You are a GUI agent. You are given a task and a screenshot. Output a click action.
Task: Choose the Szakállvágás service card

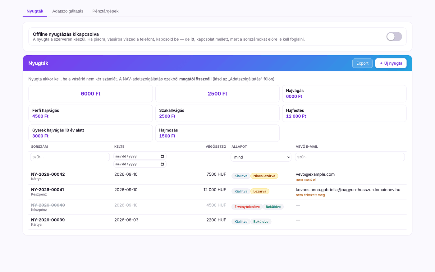tap(217, 113)
